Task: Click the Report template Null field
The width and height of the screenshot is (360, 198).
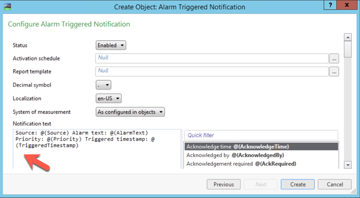Action: tap(212, 71)
